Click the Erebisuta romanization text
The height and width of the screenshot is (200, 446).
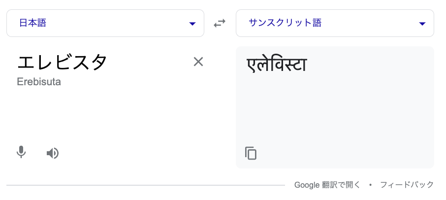[x=39, y=82]
